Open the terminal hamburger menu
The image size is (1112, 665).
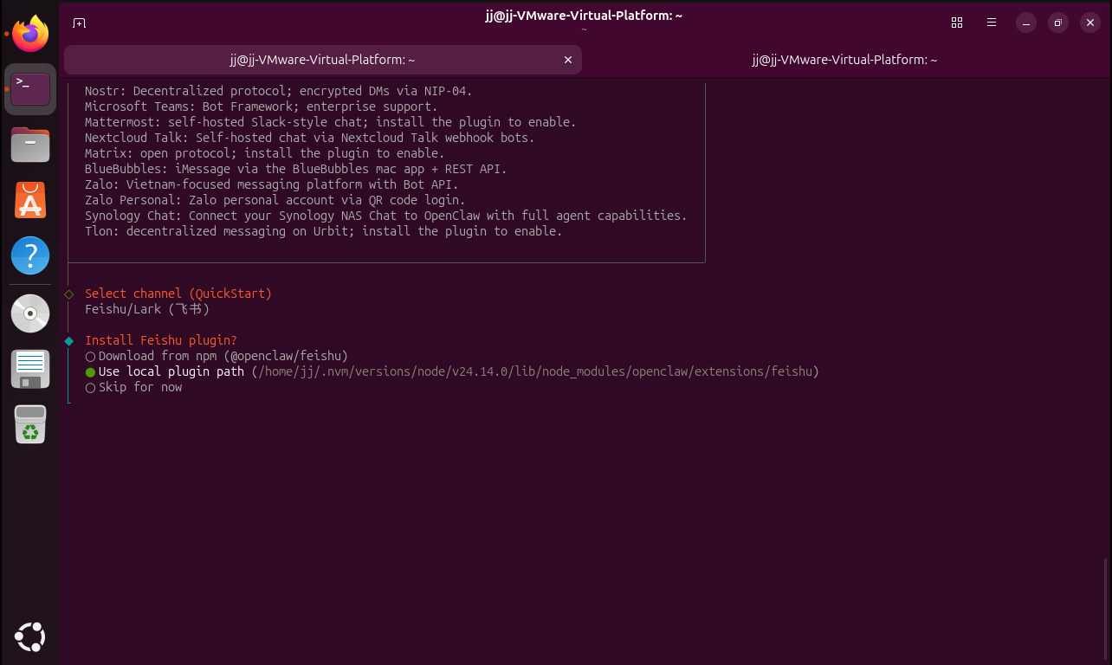992,23
